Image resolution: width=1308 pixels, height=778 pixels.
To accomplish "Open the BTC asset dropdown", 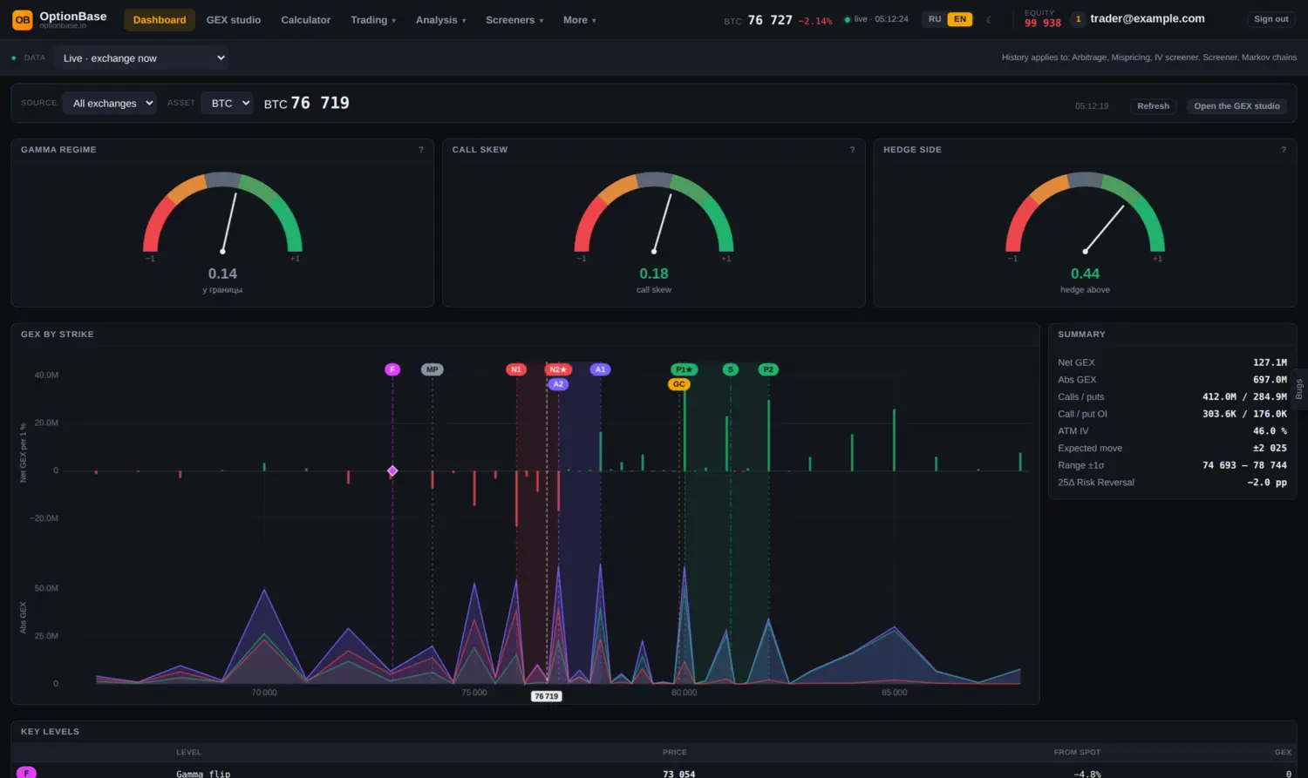I will (228, 103).
